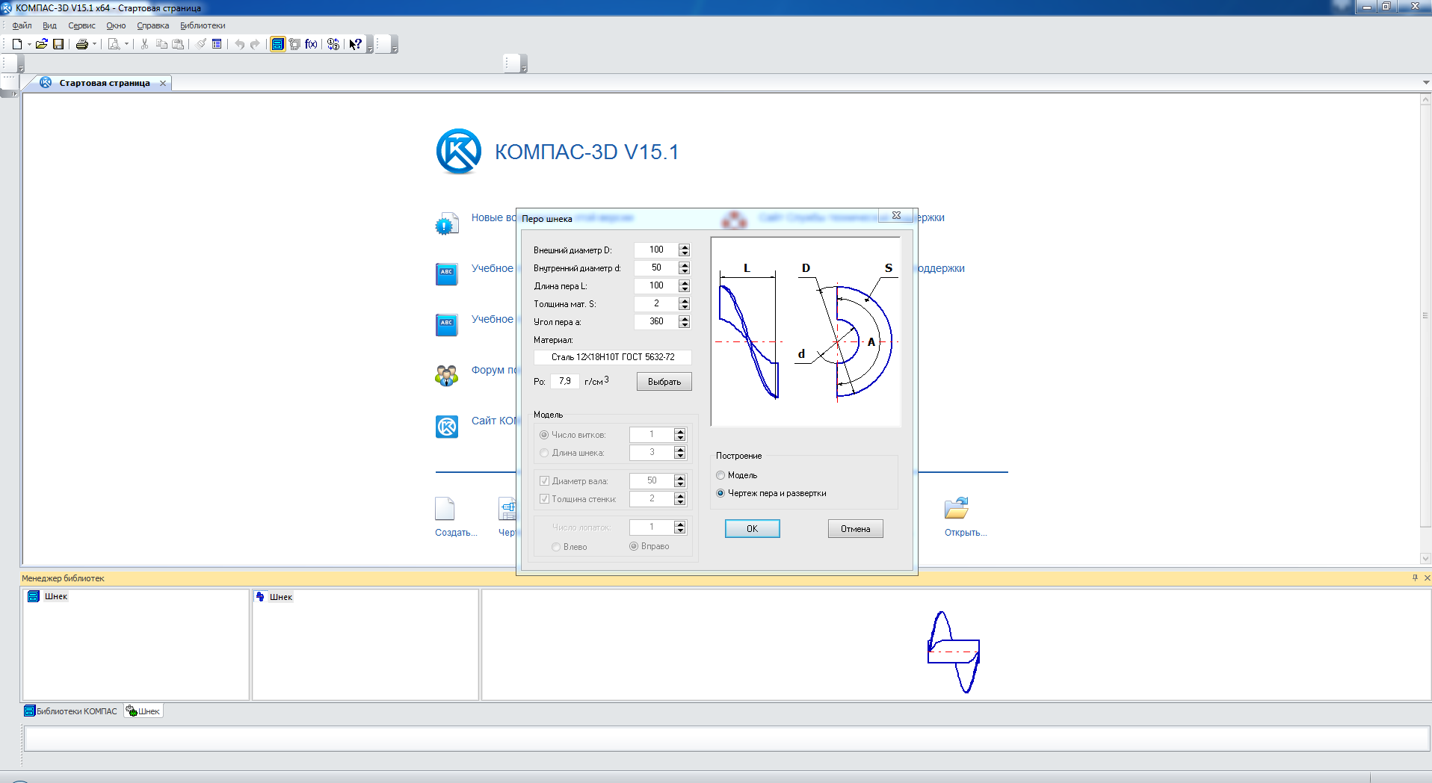Open the Preview dropdown arrow
The width and height of the screenshot is (1432, 783).
[126, 44]
